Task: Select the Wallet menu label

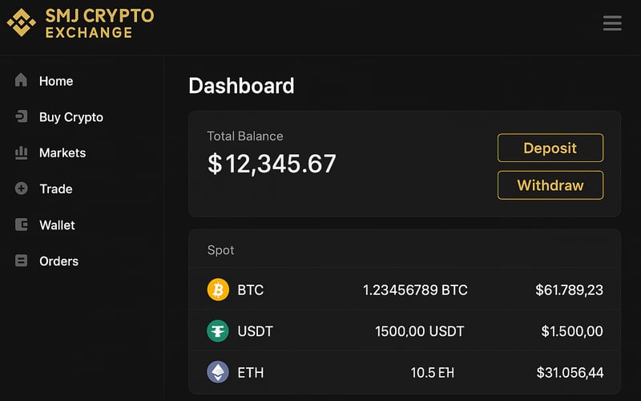Action: [57, 225]
